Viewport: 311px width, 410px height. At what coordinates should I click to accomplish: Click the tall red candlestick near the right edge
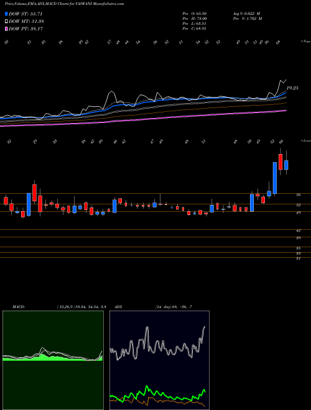[x=281, y=162]
